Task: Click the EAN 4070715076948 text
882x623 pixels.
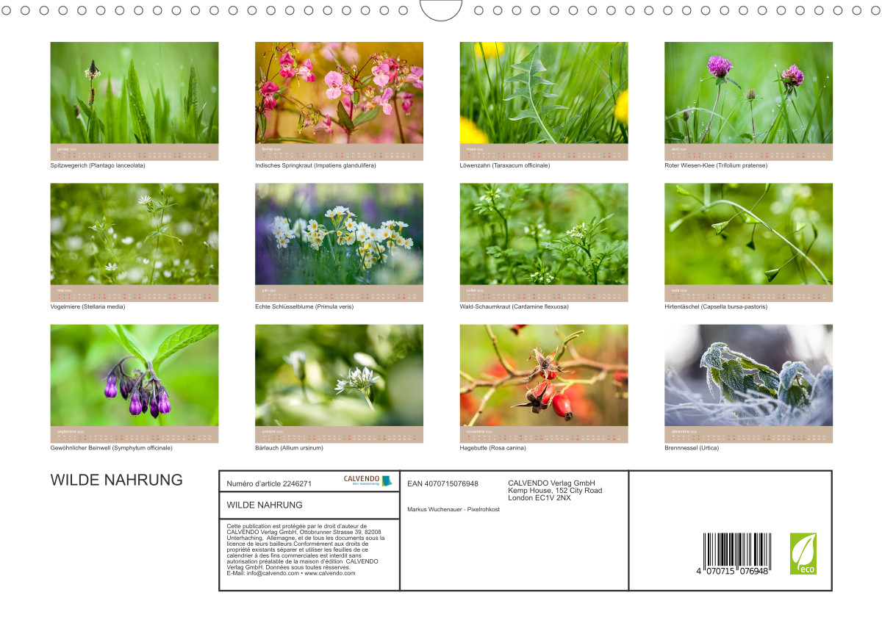Action: pyautogui.click(x=442, y=483)
